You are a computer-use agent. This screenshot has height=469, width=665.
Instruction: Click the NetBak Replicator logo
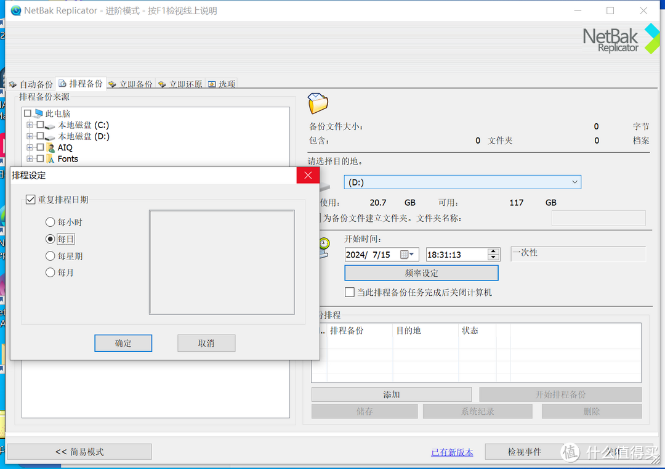(620, 38)
